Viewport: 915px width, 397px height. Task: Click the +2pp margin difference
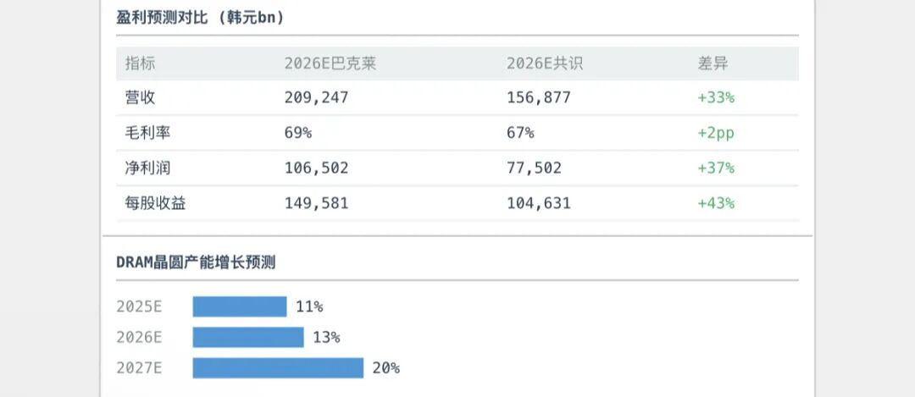(x=716, y=133)
